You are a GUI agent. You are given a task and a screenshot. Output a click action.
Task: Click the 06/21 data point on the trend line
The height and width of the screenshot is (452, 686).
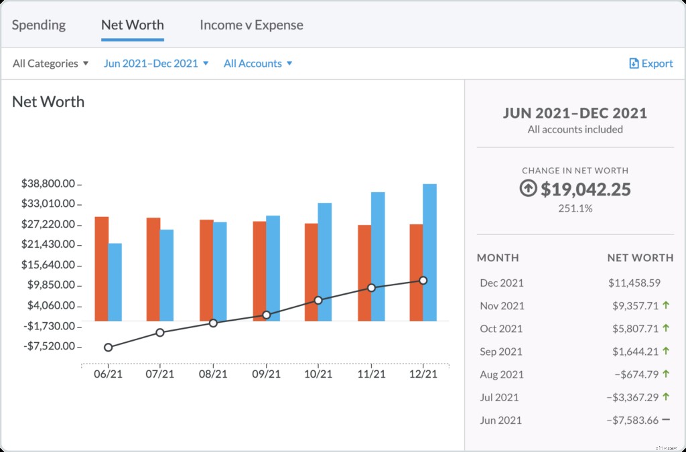pos(108,347)
